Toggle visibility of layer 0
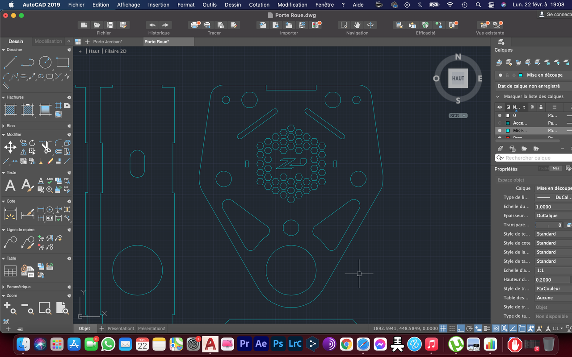Image resolution: width=572 pixels, height=357 pixels. (x=500, y=116)
